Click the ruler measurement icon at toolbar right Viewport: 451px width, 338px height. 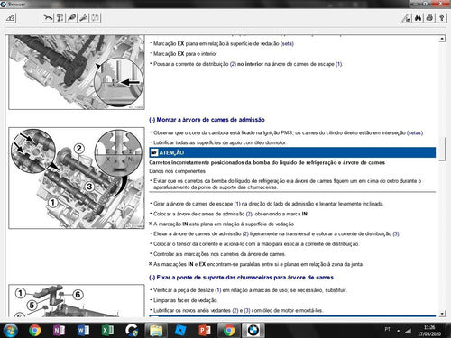pos(406,18)
